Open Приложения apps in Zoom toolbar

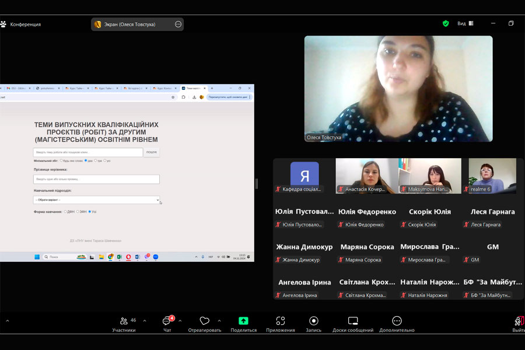(280, 324)
